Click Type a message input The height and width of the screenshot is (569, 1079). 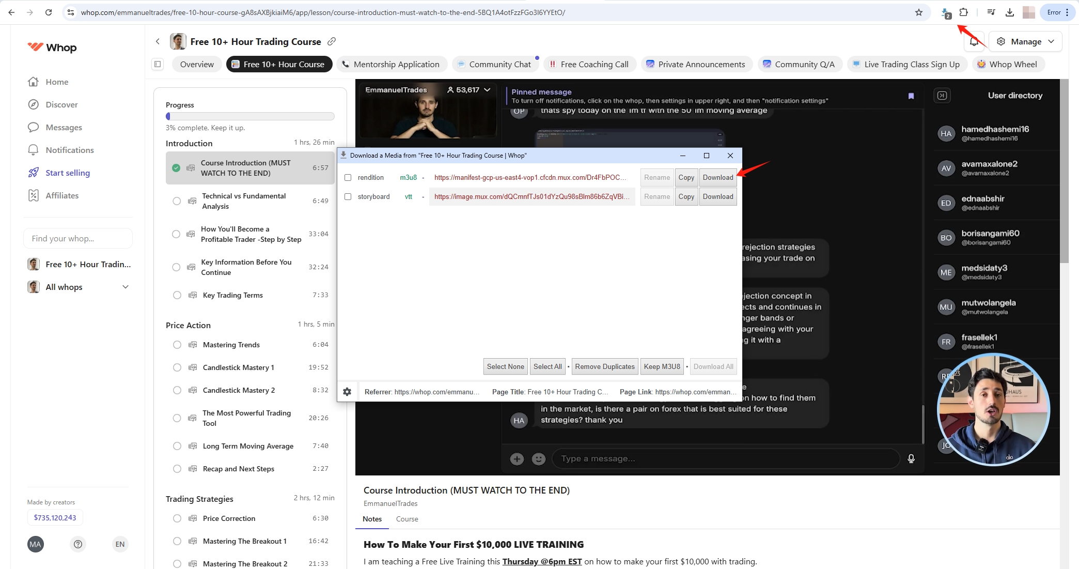pyautogui.click(x=726, y=458)
